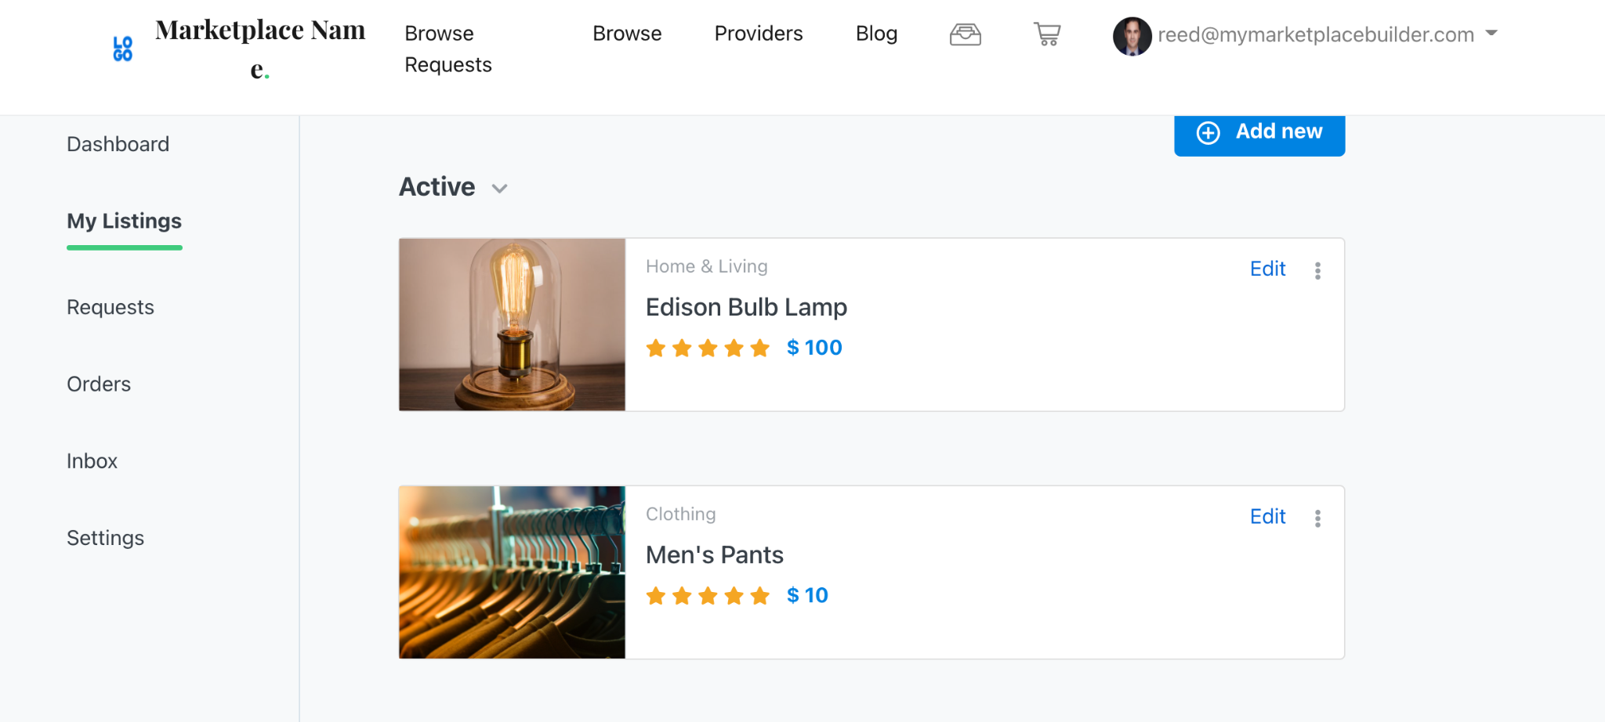Click the user avatar photo

1132,36
